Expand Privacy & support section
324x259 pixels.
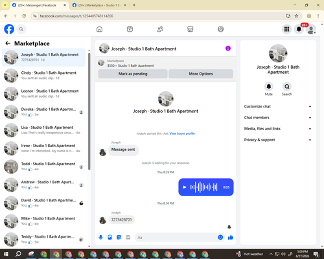(278, 140)
